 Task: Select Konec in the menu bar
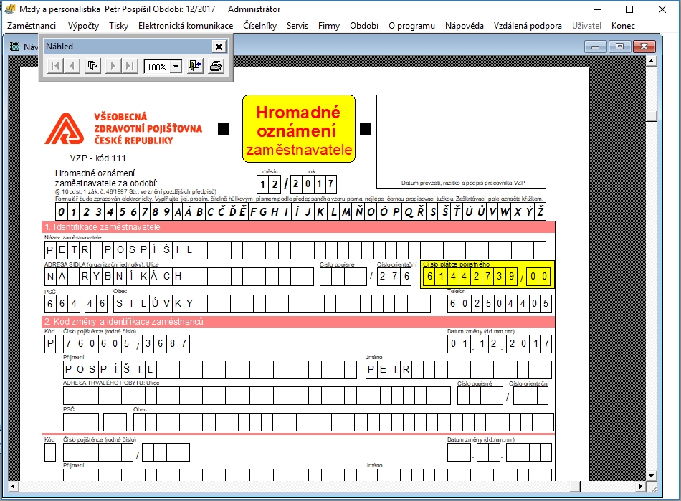[x=623, y=26]
